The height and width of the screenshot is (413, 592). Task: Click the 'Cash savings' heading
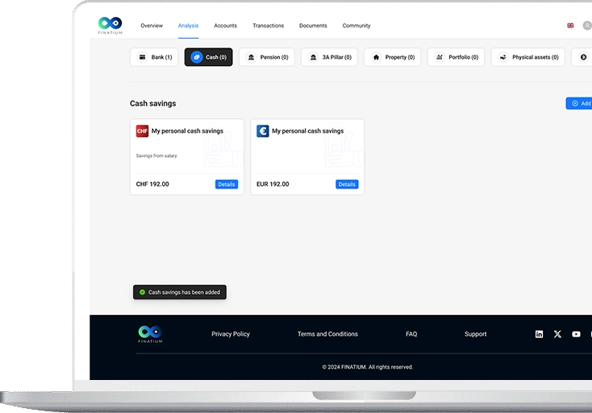tap(153, 103)
